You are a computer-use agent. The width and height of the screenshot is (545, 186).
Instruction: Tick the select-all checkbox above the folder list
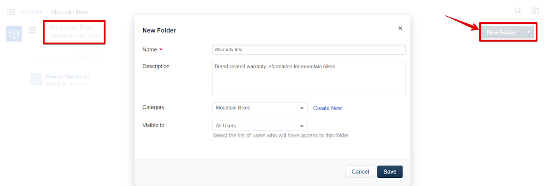pos(15,57)
